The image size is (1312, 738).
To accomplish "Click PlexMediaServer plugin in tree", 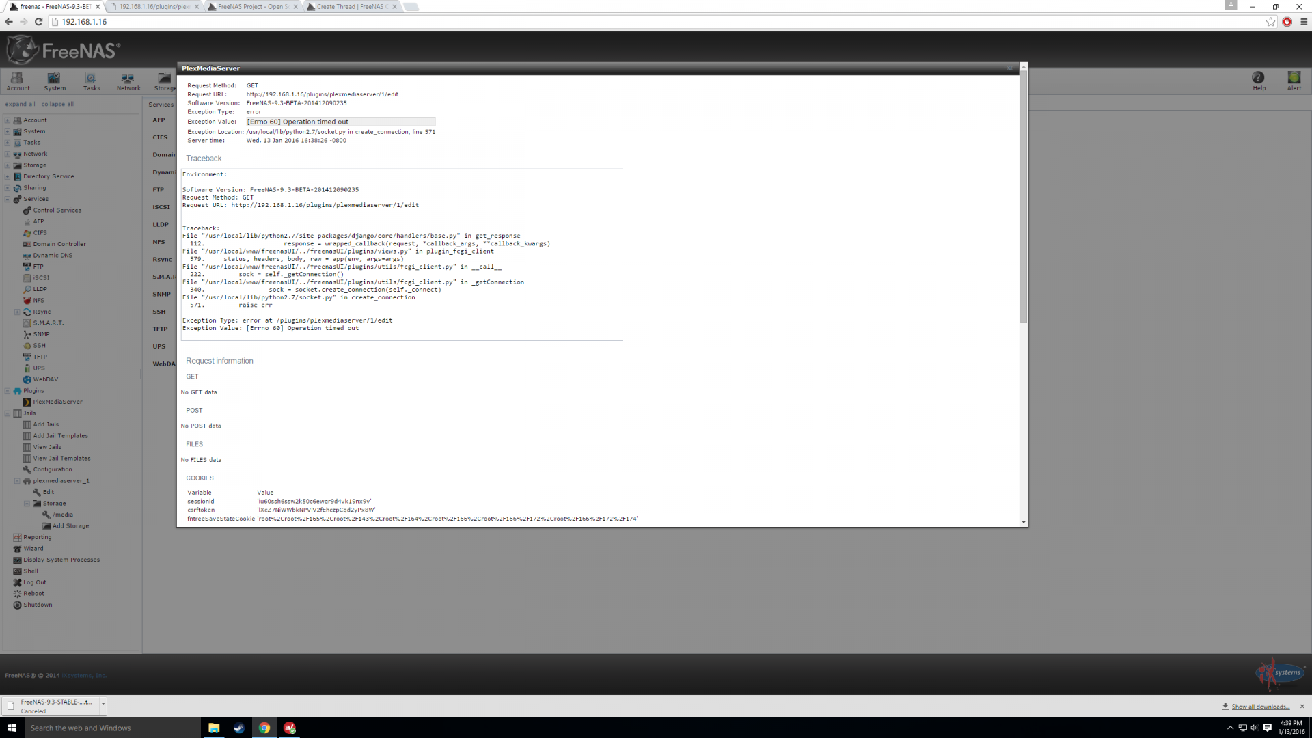I will (x=57, y=402).
